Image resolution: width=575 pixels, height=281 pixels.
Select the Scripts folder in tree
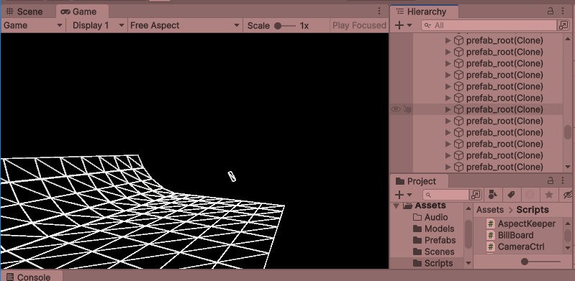(x=438, y=263)
